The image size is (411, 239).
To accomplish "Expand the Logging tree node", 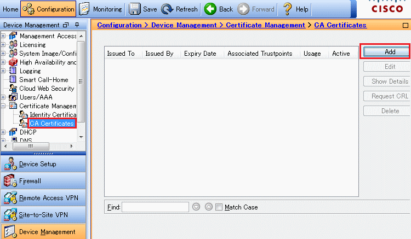I will 3,71.
